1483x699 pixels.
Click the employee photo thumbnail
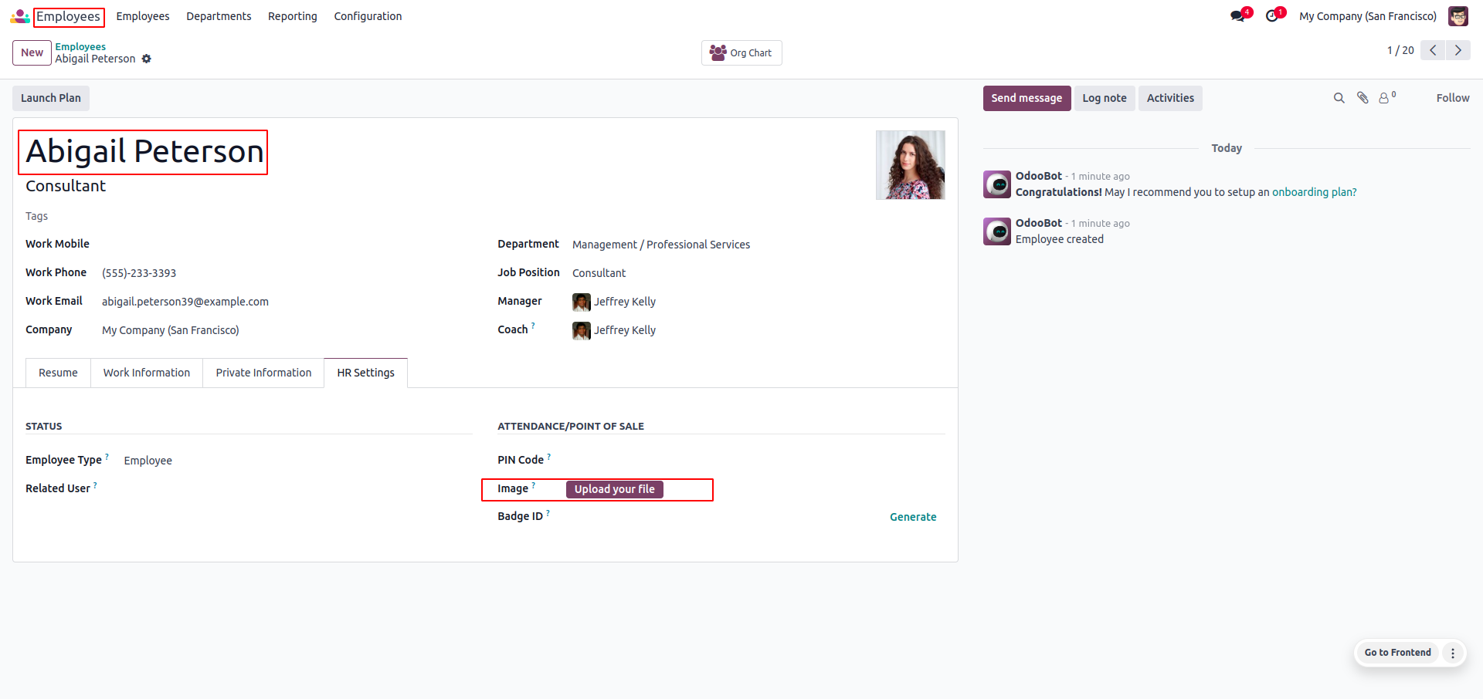pos(910,165)
